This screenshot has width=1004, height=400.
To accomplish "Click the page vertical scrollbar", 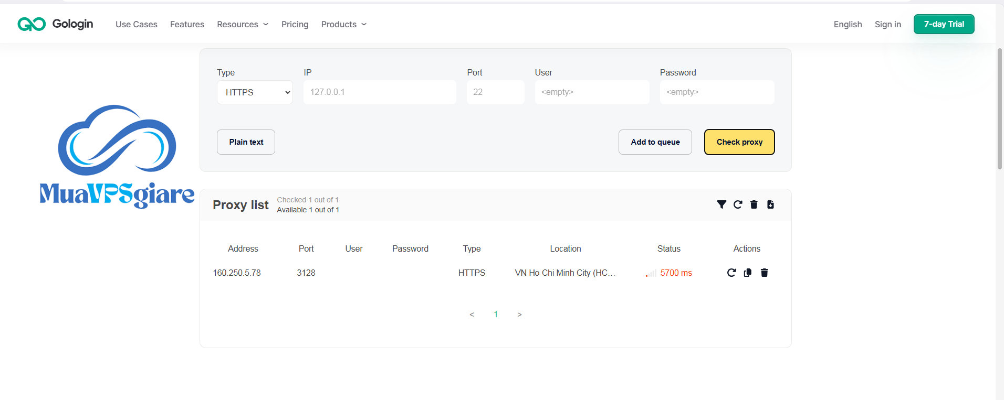I will pos(1000,109).
